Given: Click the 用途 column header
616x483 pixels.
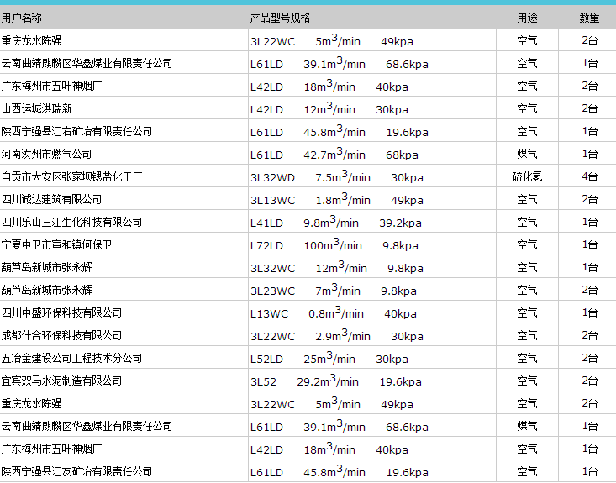Looking at the screenshot, I should pyautogui.click(x=527, y=18).
